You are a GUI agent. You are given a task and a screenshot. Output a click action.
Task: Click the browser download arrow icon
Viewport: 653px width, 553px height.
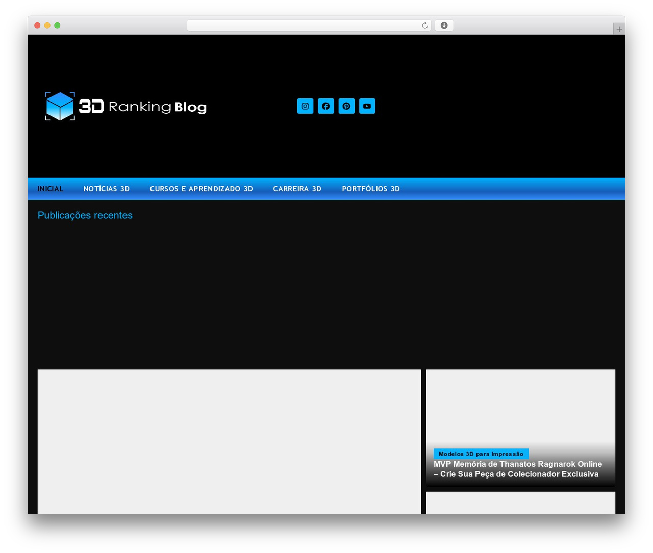coord(444,26)
